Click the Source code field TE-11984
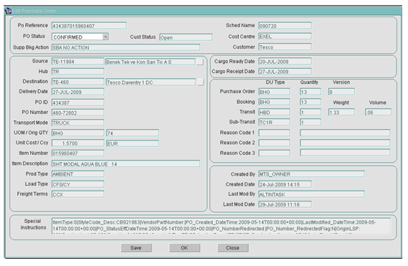Viewport: 408px width, 266px height. coord(78,62)
